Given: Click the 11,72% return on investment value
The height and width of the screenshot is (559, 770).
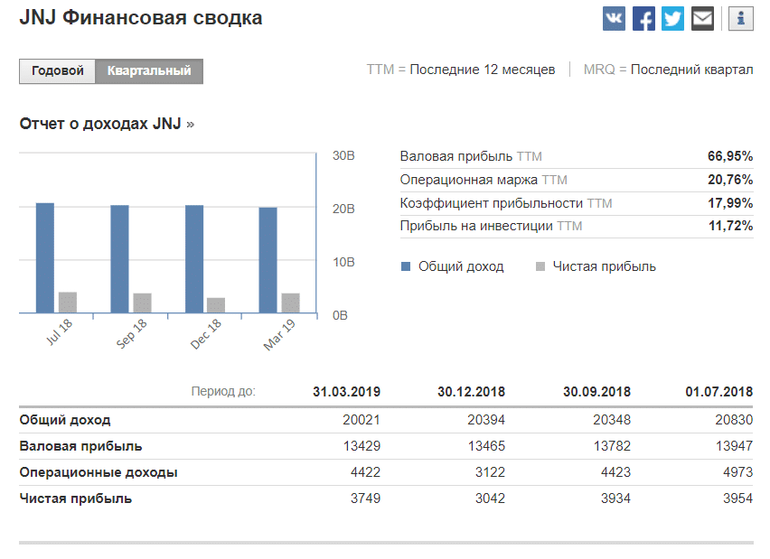Looking at the screenshot, I should coord(731,226).
